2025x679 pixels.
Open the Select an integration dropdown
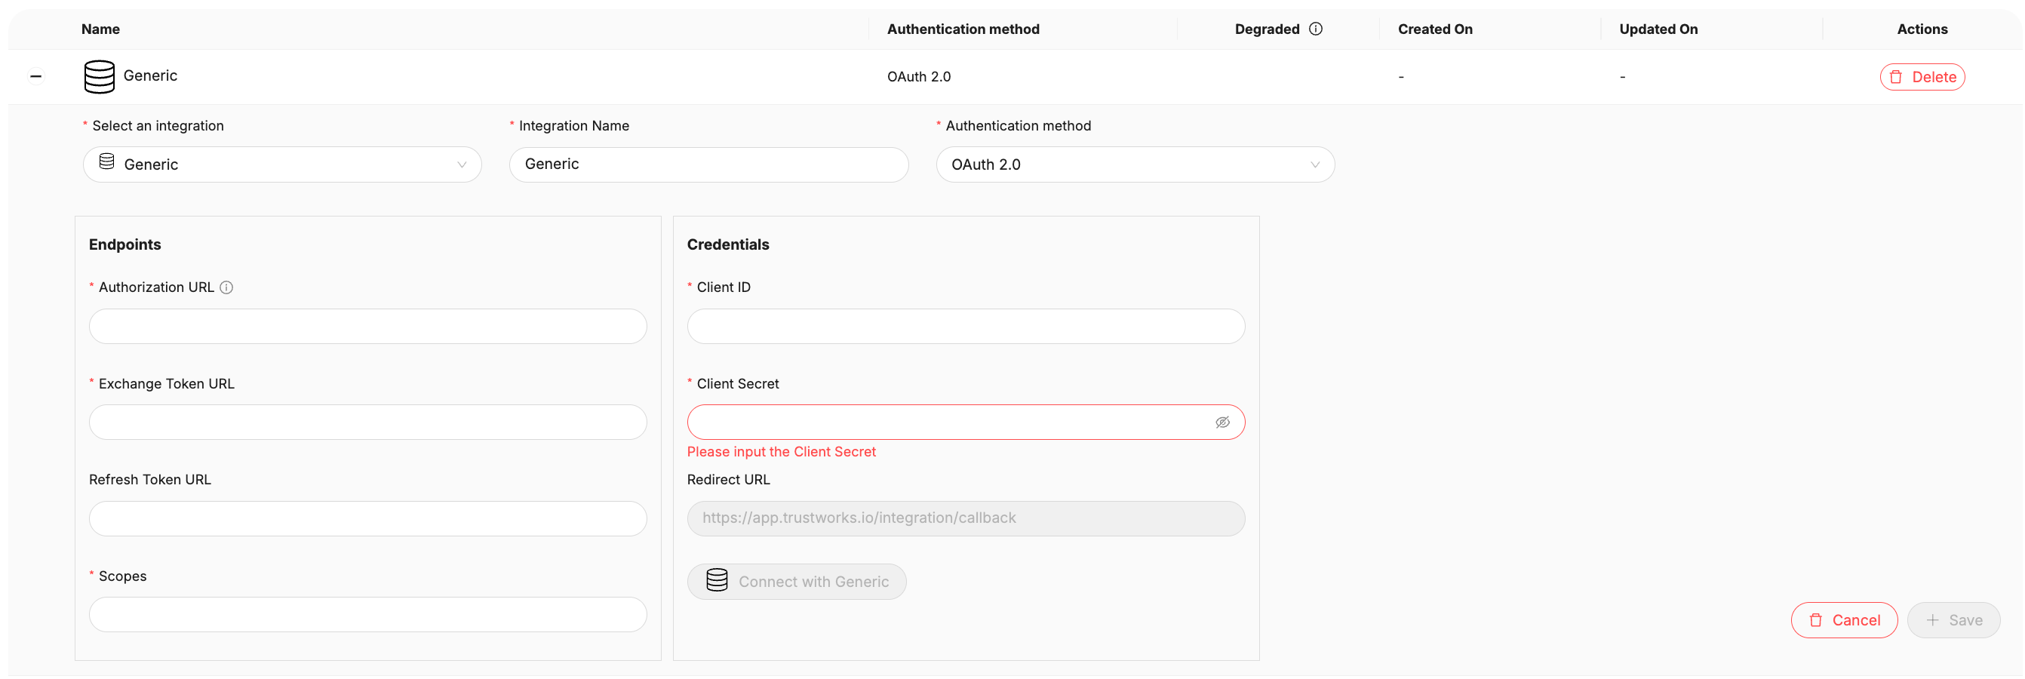pos(282,164)
